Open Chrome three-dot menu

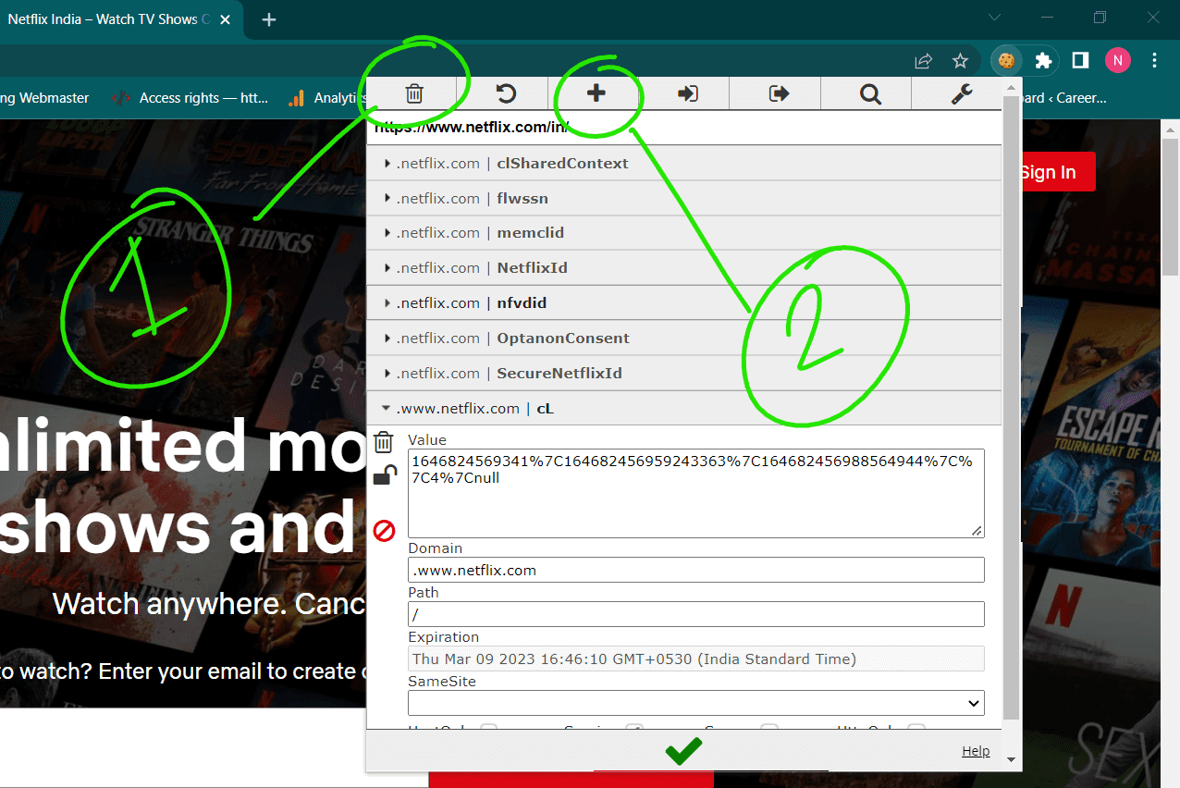click(1154, 61)
